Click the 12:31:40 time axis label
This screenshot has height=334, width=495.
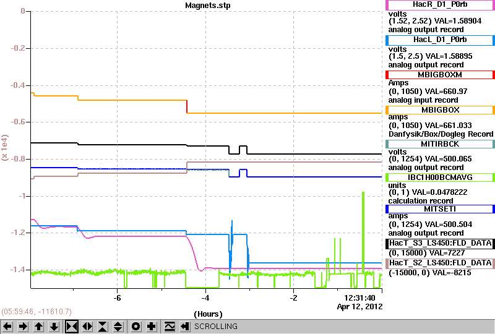(x=359, y=298)
